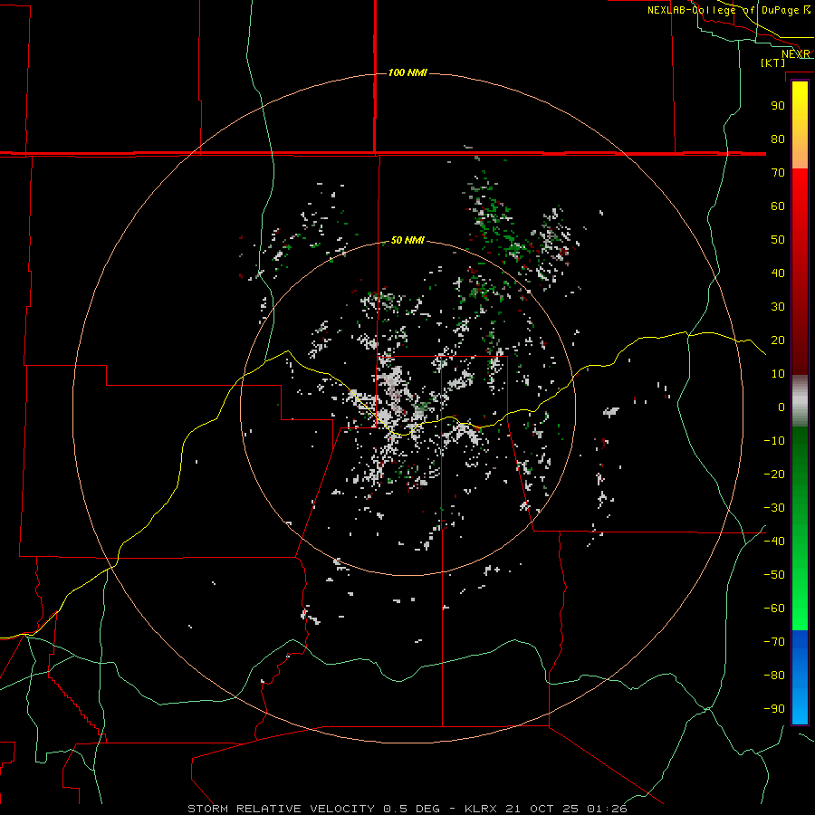Click the -10 value on the velocity scale
The width and height of the screenshot is (815, 815).
pyautogui.click(x=774, y=441)
